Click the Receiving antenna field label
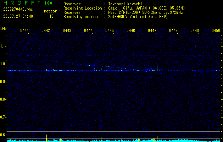The height and width of the screenshot is (142, 223). tap(82, 17)
